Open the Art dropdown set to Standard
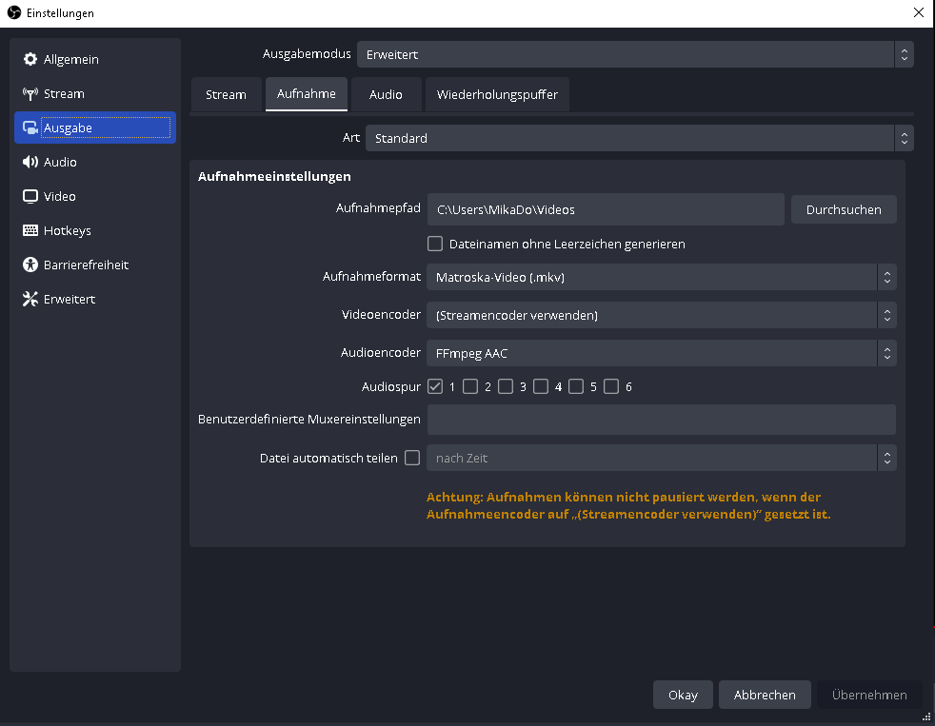 tap(639, 138)
